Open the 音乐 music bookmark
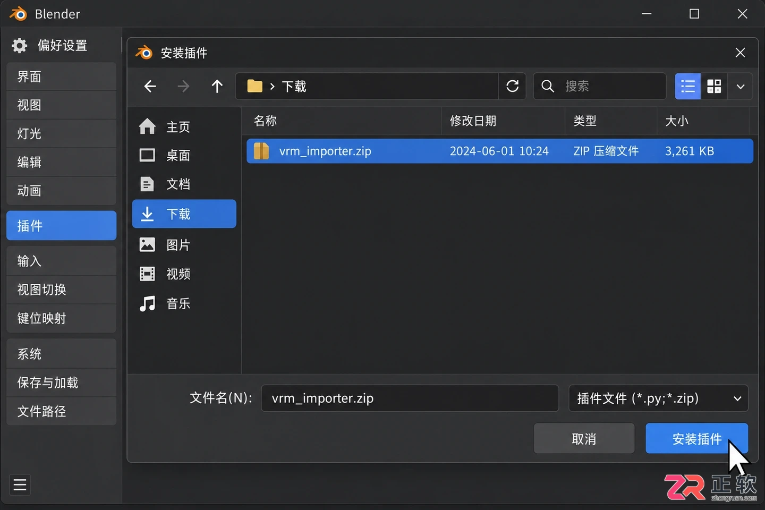Screen dimensions: 765x510 184,303
